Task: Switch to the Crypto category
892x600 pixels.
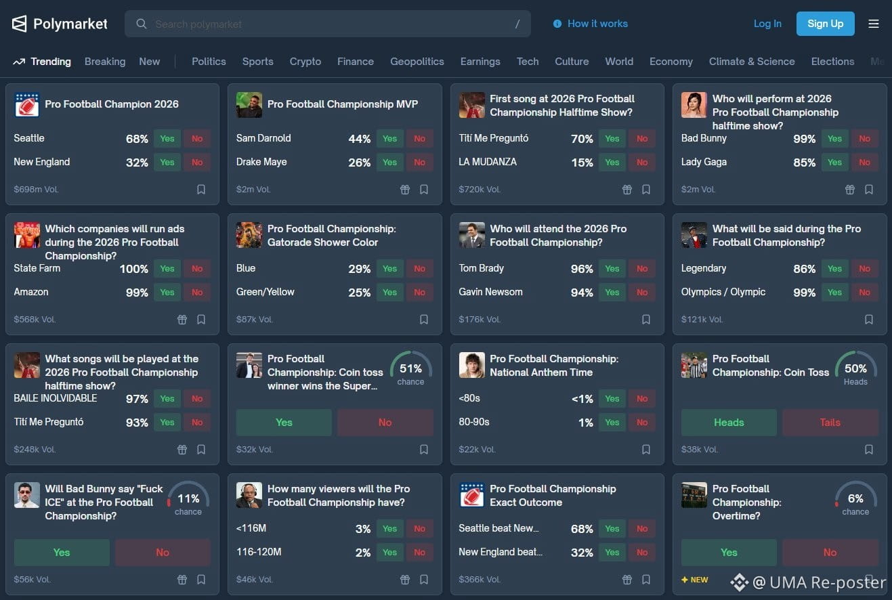Action: click(305, 62)
